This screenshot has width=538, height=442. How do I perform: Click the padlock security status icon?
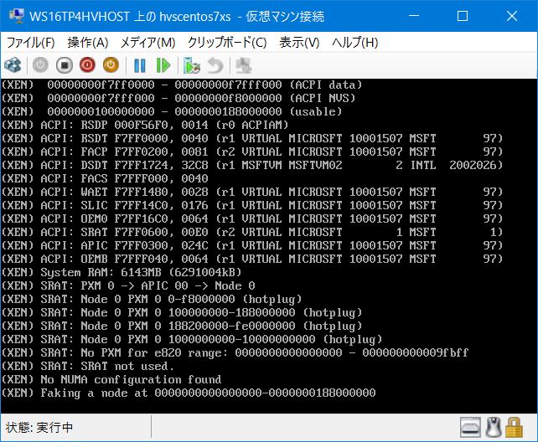(x=514, y=427)
